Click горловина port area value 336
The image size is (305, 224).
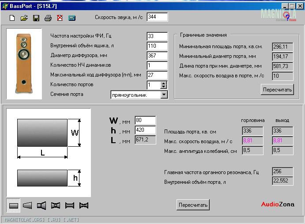click(x=252, y=131)
